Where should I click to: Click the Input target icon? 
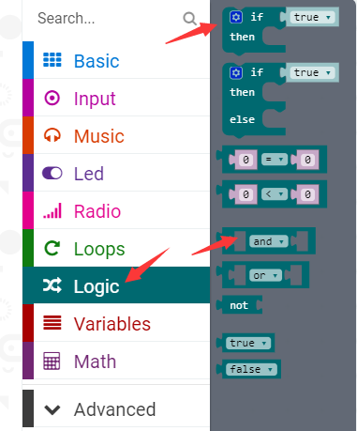pos(52,98)
